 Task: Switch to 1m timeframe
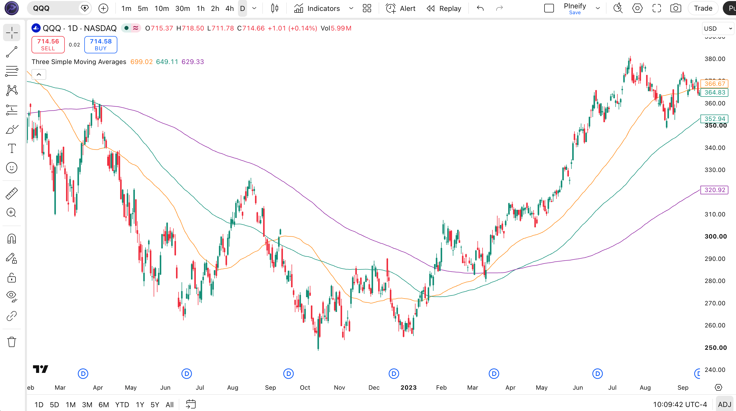click(x=126, y=8)
